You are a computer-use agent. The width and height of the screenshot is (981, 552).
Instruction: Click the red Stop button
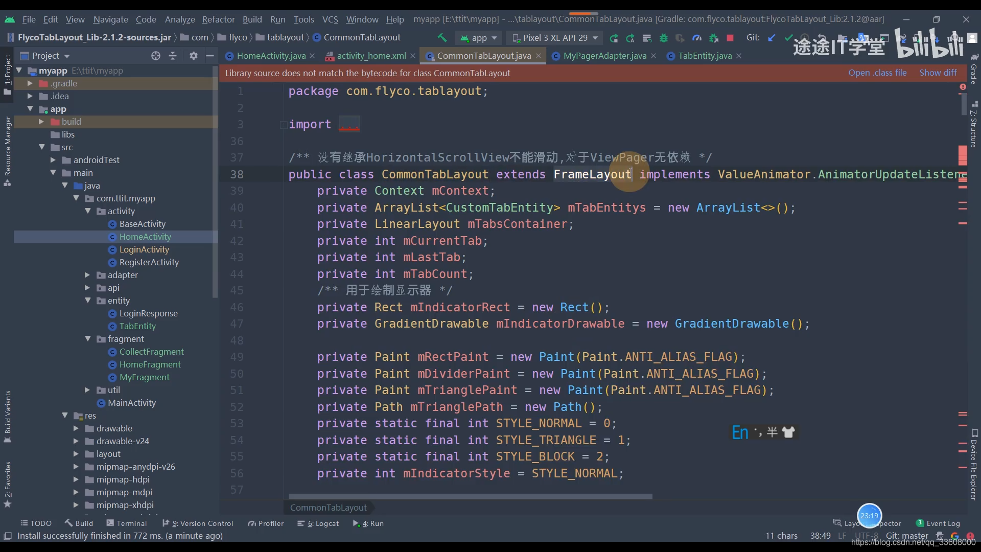[730, 38]
